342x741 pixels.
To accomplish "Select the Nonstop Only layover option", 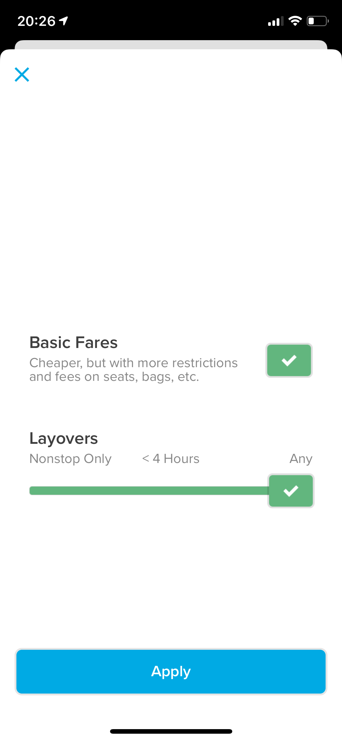I will click(x=70, y=459).
